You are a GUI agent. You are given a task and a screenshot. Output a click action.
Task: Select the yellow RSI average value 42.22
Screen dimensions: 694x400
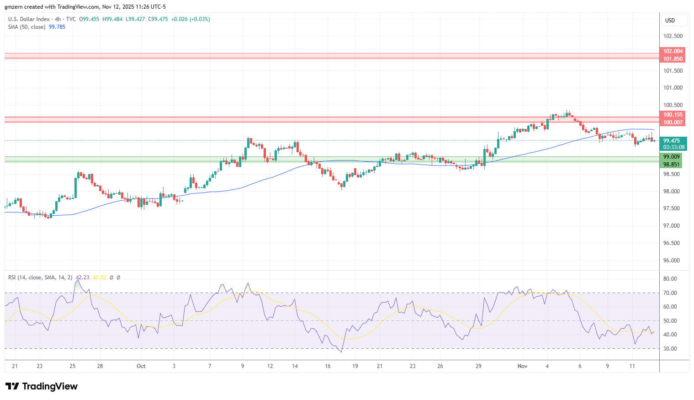pos(99,277)
